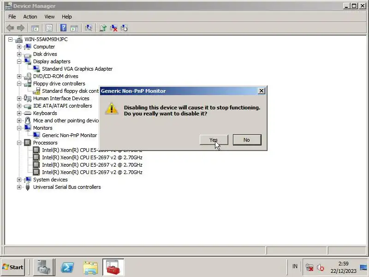Image resolution: width=369 pixels, height=277 pixels.
Task: Launch Windows PowerShell from the taskbar
Action: [67, 267]
